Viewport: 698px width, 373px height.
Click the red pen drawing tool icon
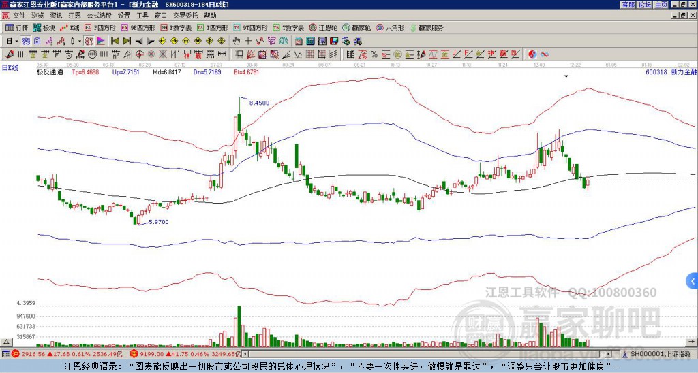tap(10, 54)
